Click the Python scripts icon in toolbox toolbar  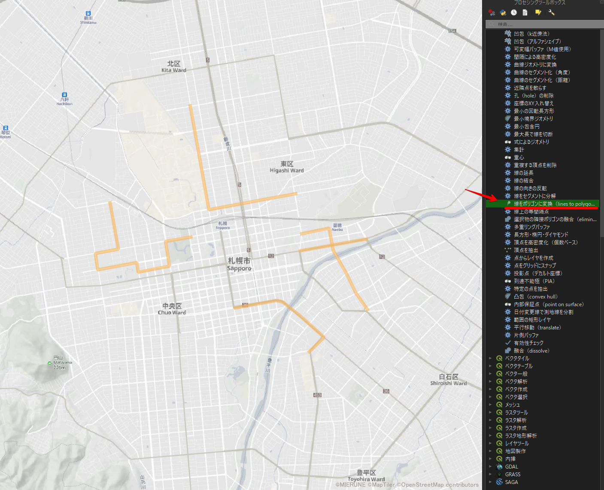pyautogui.click(x=503, y=12)
